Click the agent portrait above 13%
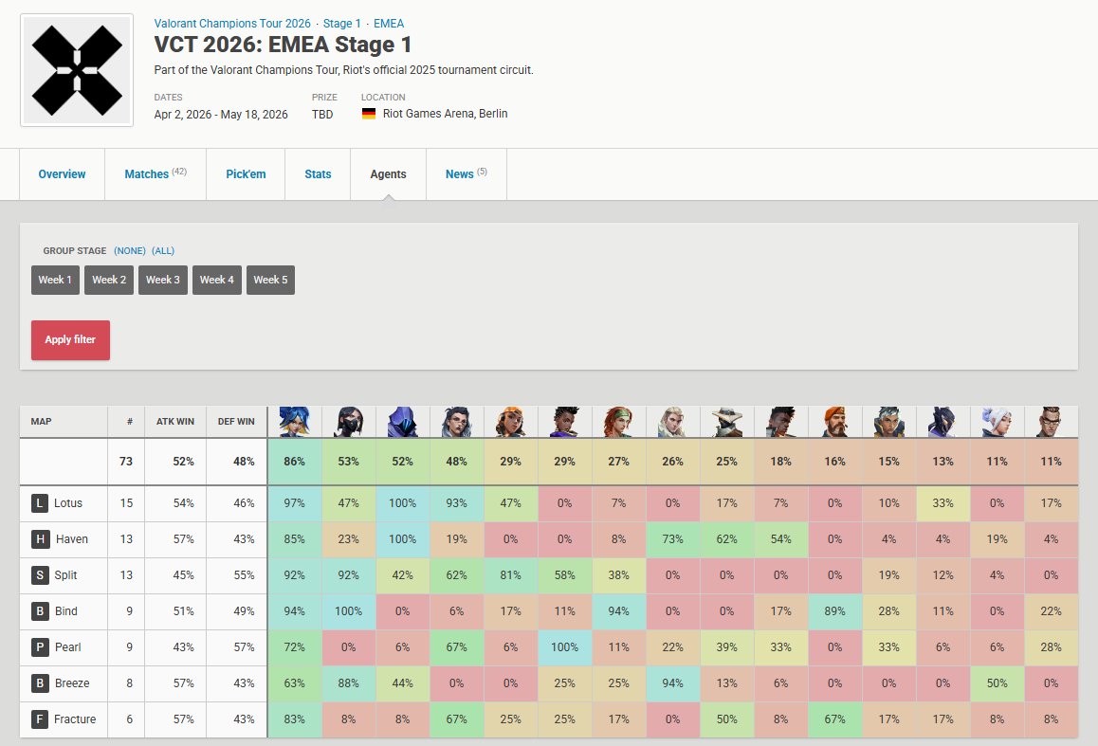 (942, 422)
